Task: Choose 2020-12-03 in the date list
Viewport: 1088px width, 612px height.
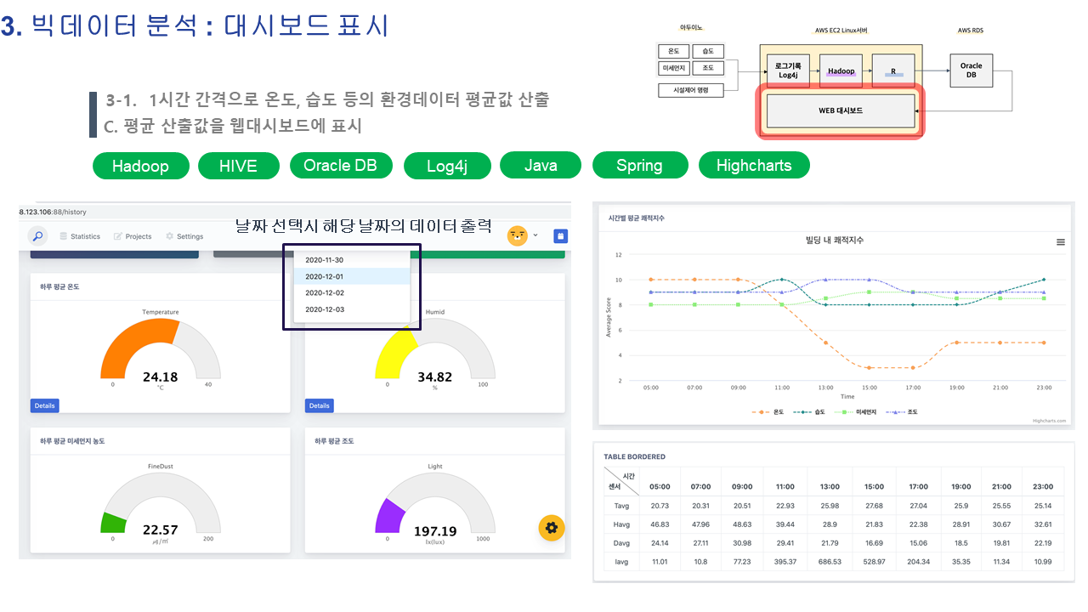Action: (324, 309)
